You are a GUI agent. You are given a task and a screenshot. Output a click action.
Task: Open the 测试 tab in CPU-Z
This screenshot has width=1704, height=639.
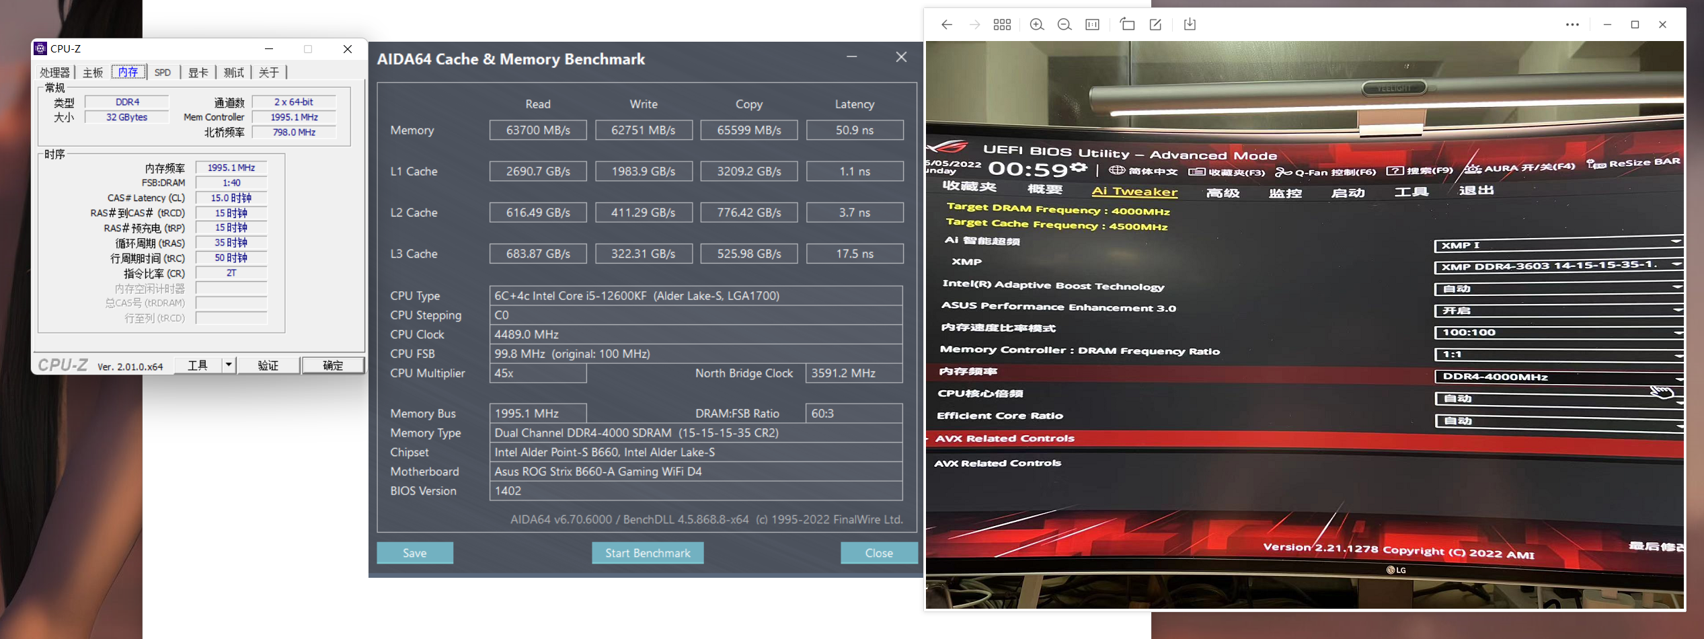(234, 72)
